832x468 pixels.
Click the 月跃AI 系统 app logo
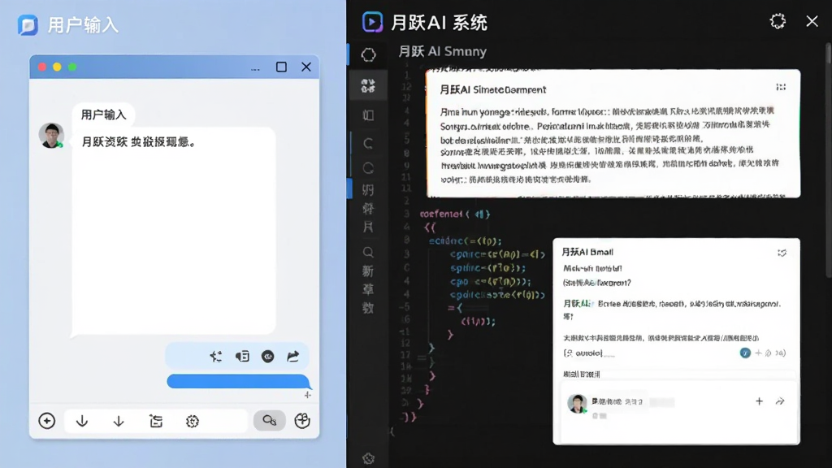click(x=372, y=22)
